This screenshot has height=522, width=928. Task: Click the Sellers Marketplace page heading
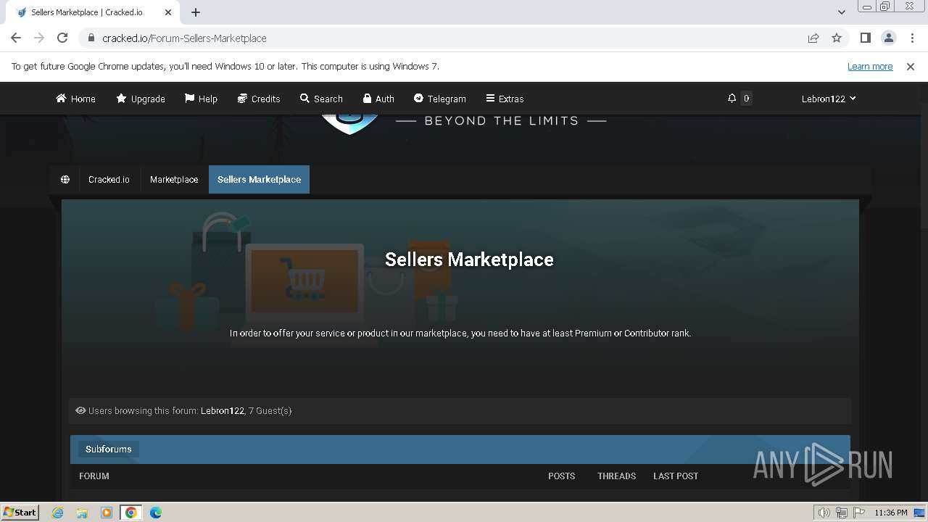pos(469,260)
